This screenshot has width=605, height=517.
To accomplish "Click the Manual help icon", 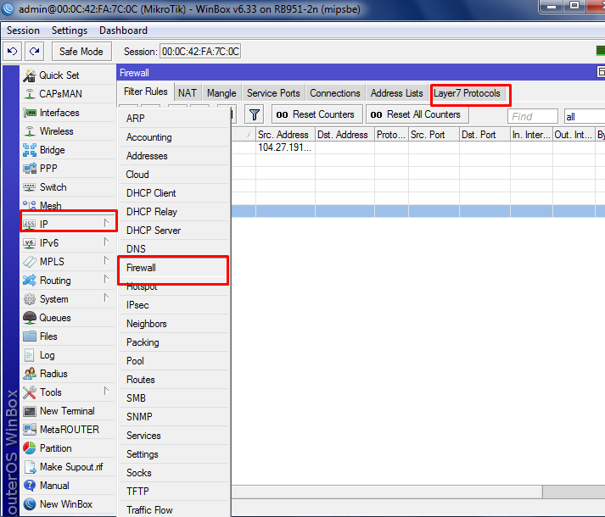I will 30,486.
